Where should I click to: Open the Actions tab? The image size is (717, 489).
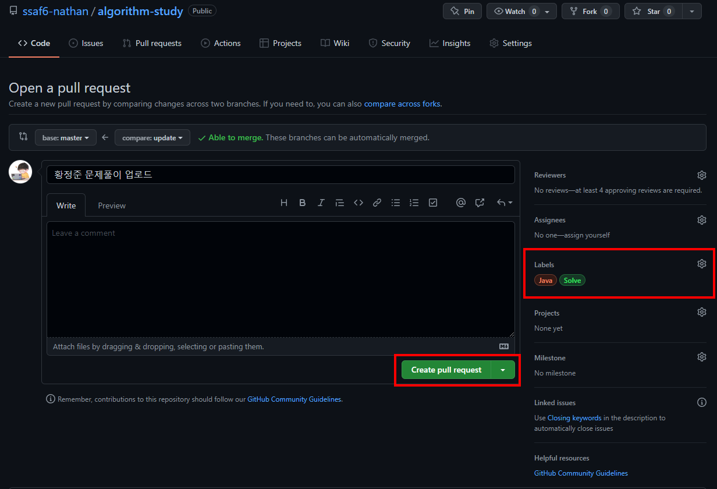pos(221,43)
